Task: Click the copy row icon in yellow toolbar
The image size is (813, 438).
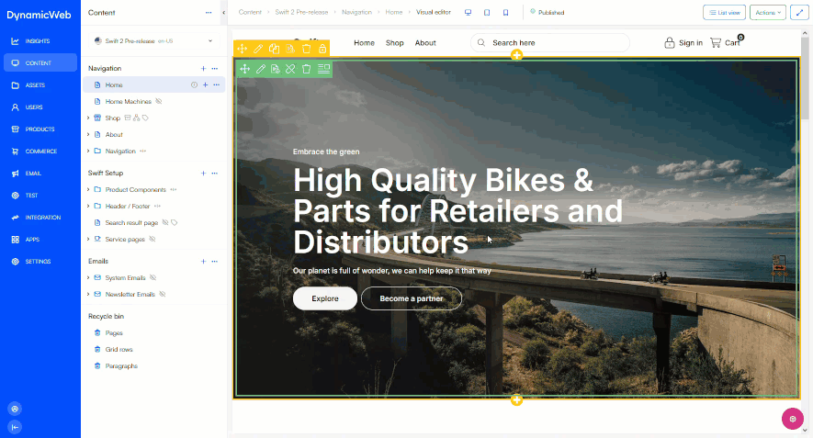Action: [x=275, y=49]
